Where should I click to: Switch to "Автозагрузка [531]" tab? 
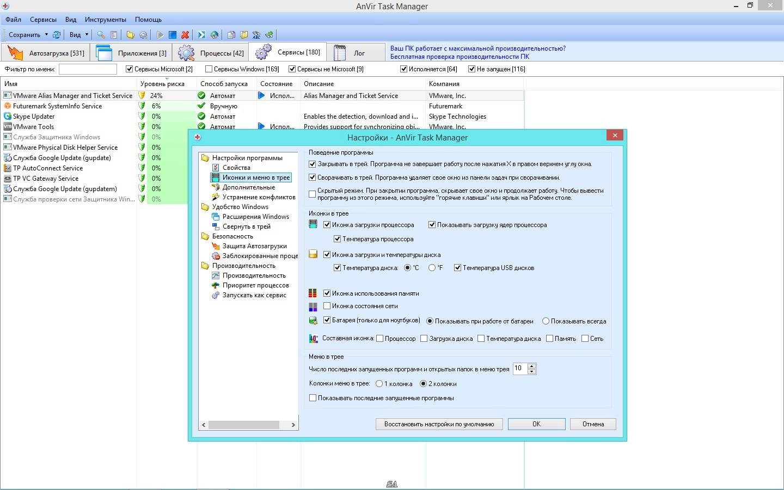pos(46,53)
